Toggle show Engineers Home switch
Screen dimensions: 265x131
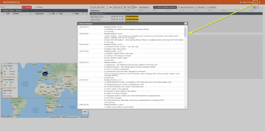(6, 82)
